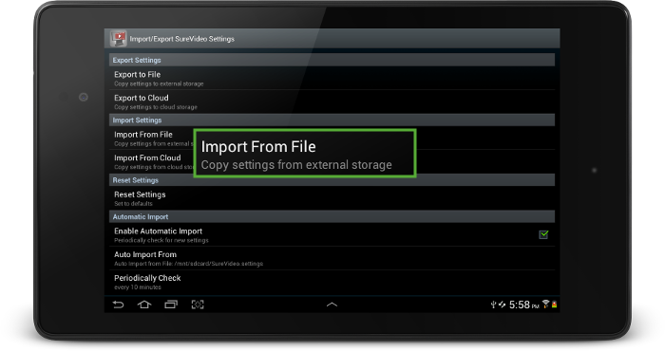Select Export to Cloud option
Image resolution: width=665 pixels, height=351 pixels.
click(x=332, y=102)
